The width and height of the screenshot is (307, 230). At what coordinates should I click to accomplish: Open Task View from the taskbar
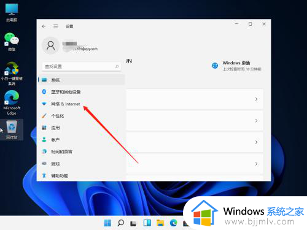pyautogui.click(x=133, y=223)
